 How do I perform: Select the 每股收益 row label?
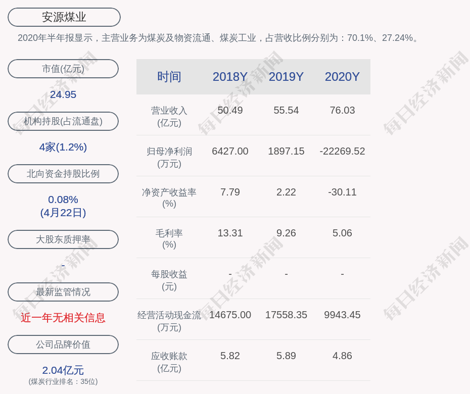pos(169,280)
